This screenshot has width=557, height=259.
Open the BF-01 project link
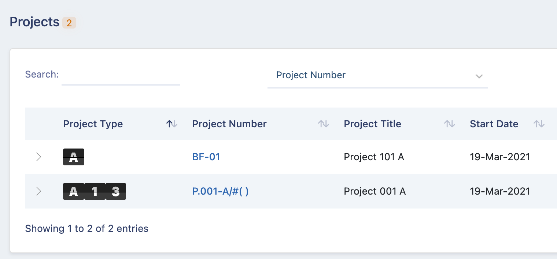tap(206, 157)
